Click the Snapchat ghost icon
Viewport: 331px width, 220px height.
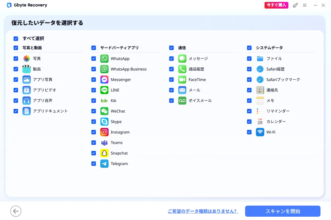pyautogui.click(x=104, y=153)
